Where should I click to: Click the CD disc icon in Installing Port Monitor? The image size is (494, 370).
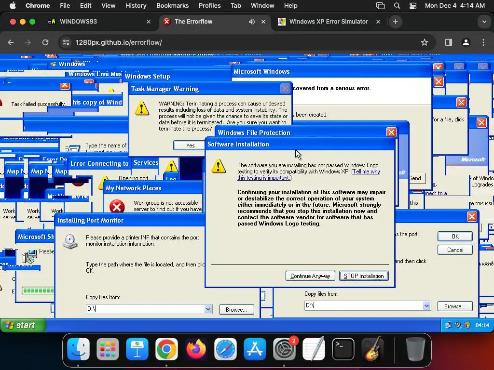coord(70,242)
